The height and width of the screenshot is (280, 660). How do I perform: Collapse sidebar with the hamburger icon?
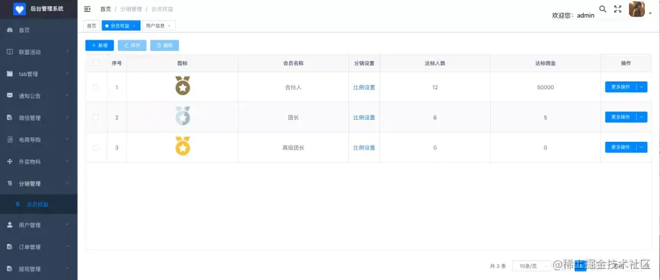87,9
